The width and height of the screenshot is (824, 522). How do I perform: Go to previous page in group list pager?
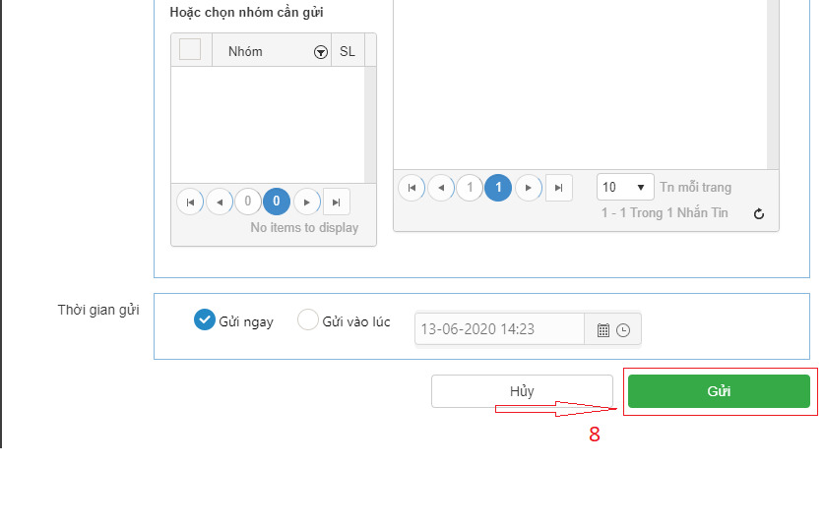220,202
